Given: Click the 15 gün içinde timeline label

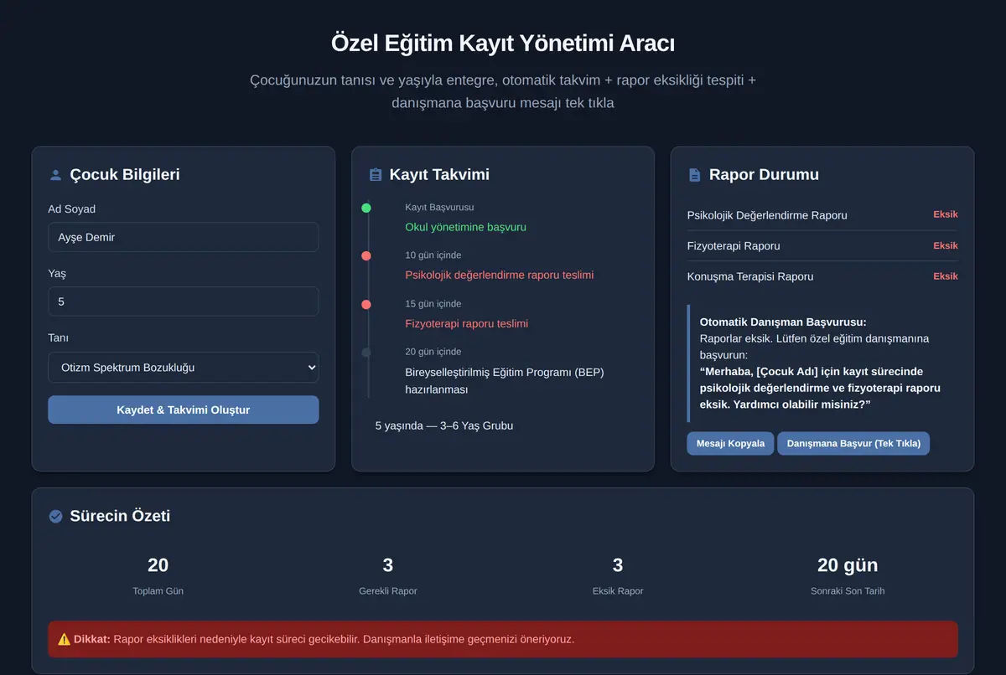Looking at the screenshot, I should tap(433, 303).
